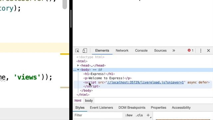The height and width of the screenshot is (120, 213).
Task: Select the closing script tag
Action: (x=92, y=86)
